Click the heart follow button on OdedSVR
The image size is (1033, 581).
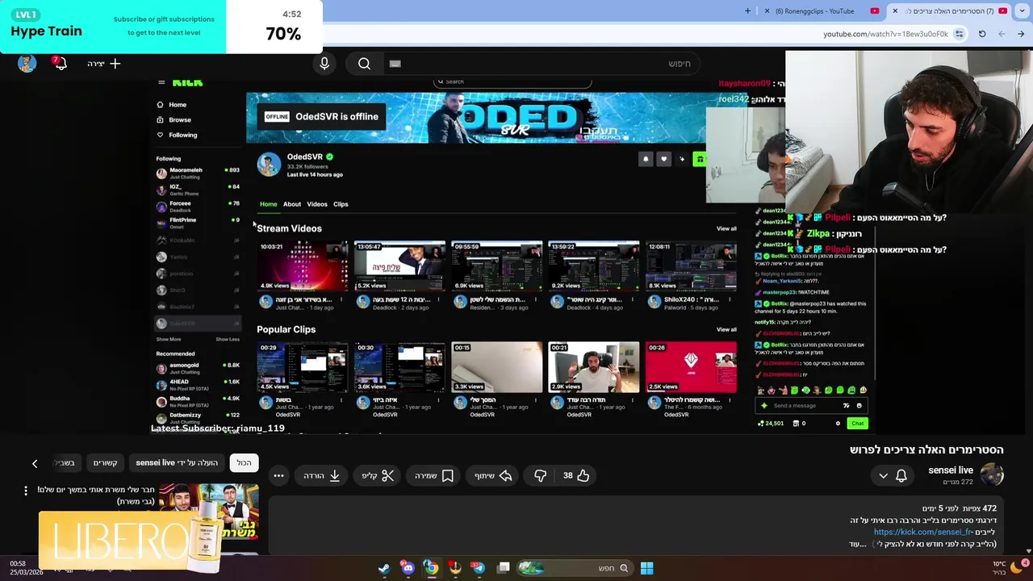click(663, 159)
